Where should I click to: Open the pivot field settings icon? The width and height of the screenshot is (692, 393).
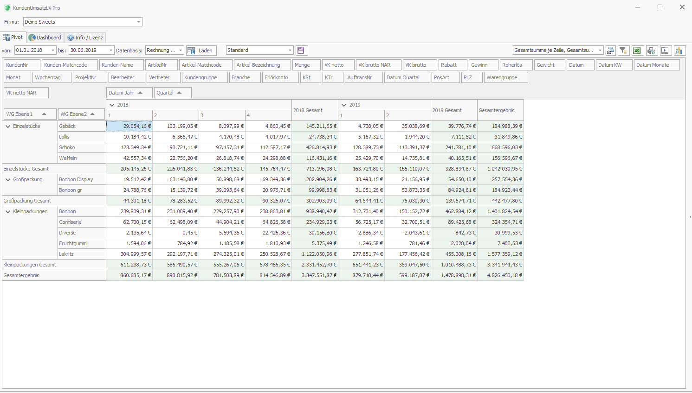(x=610, y=51)
